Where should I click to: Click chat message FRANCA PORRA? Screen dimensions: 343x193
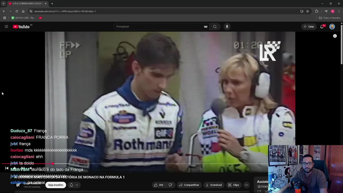pyautogui.click(x=52, y=137)
